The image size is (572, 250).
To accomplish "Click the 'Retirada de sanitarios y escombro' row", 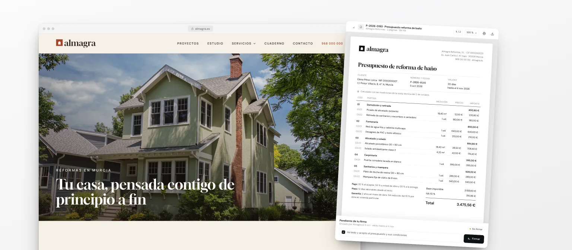I will tap(417, 118).
